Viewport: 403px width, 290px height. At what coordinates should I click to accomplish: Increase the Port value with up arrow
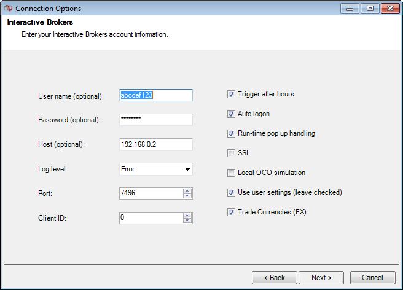[x=187, y=191]
